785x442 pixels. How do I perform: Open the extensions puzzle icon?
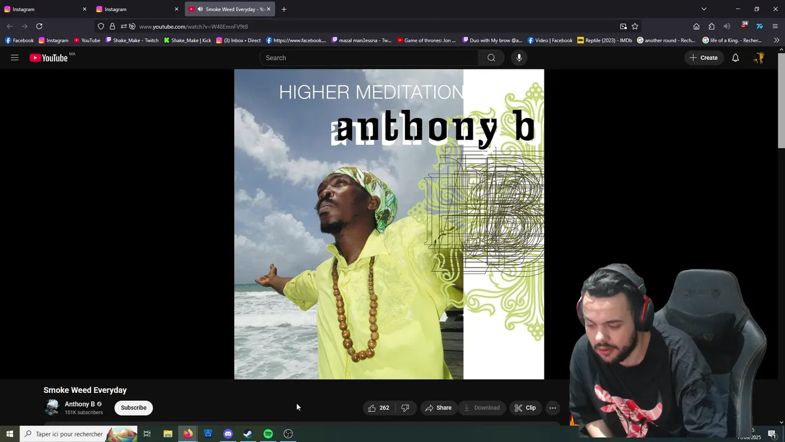[x=711, y=26]
